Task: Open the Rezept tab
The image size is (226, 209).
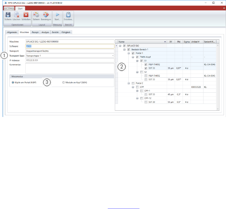Action: (35, 32)
